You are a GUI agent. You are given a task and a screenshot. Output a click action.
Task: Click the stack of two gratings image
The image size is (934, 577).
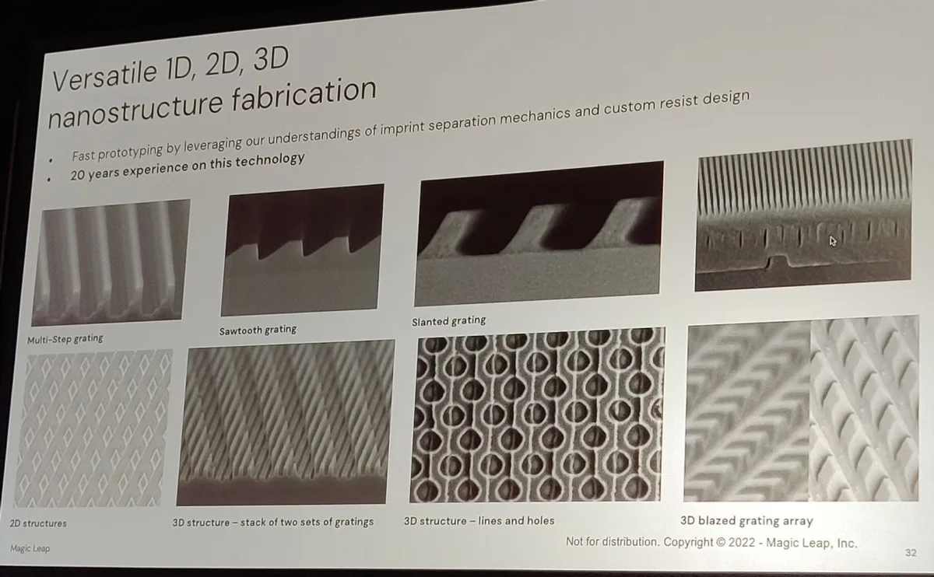click(285, 422)
